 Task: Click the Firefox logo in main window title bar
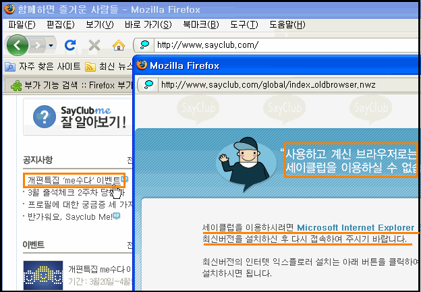9,9
